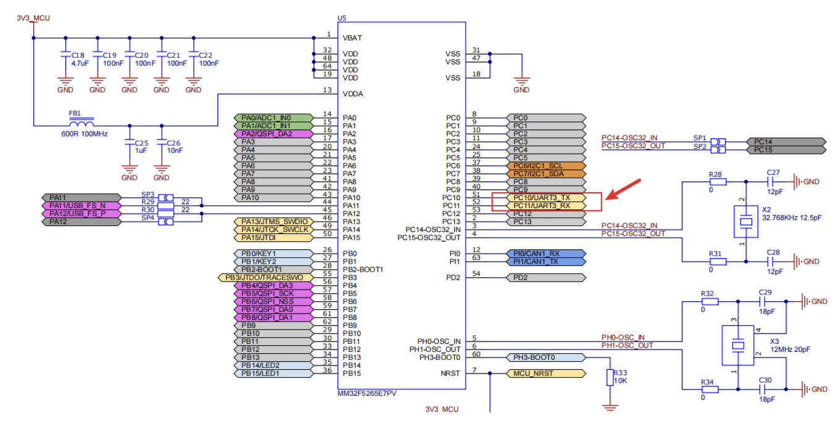Select the C28 capacitor designator
Image resolution: width=838 pixels, height=426 pixels.
(772, 252)
